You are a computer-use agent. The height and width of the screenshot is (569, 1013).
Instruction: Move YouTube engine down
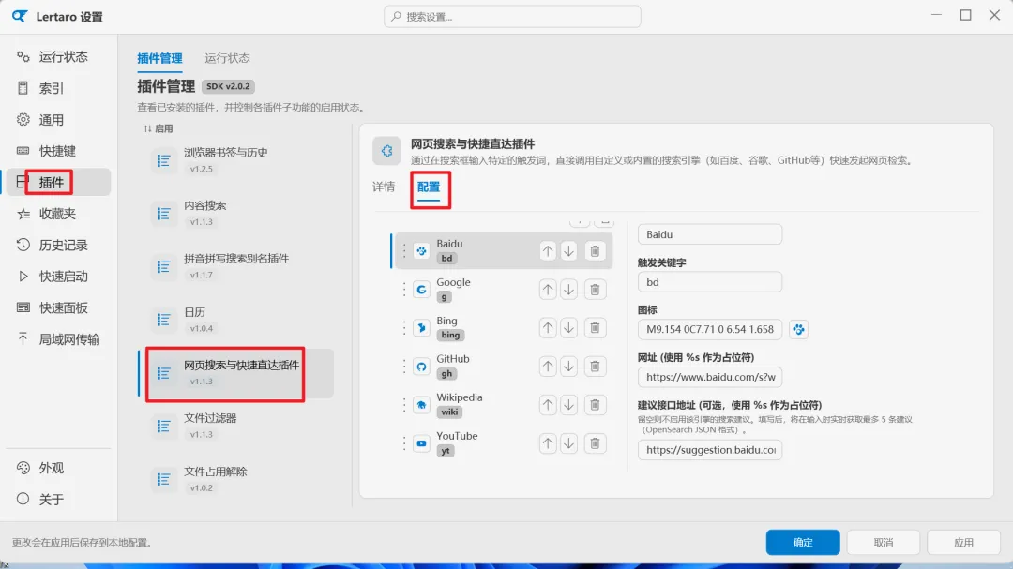point(568,443)
